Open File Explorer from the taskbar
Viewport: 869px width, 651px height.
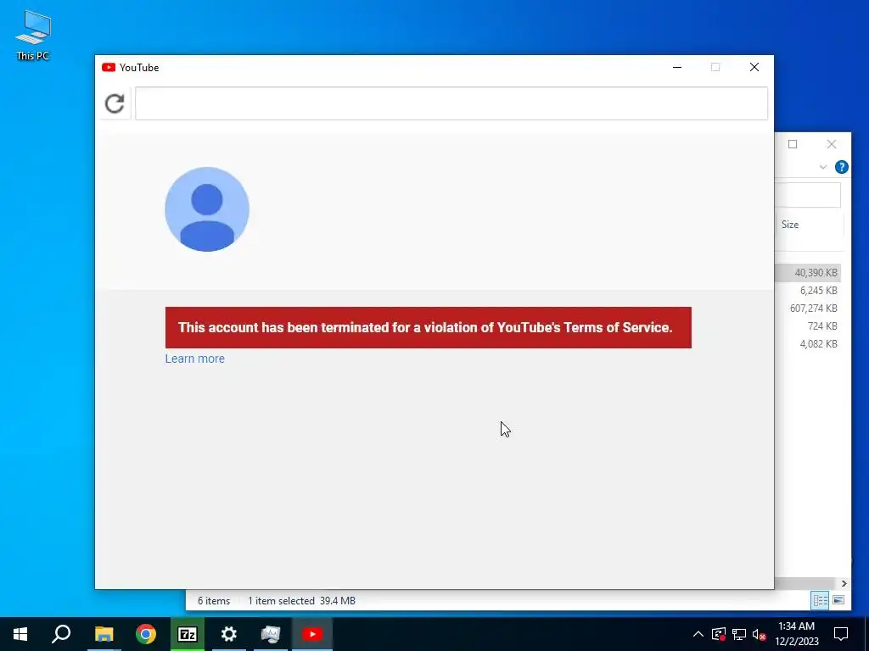point(104,634)
